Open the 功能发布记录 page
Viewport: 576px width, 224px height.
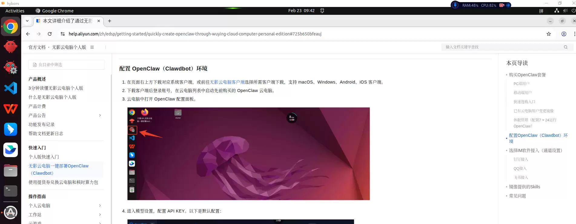[41, 124]
